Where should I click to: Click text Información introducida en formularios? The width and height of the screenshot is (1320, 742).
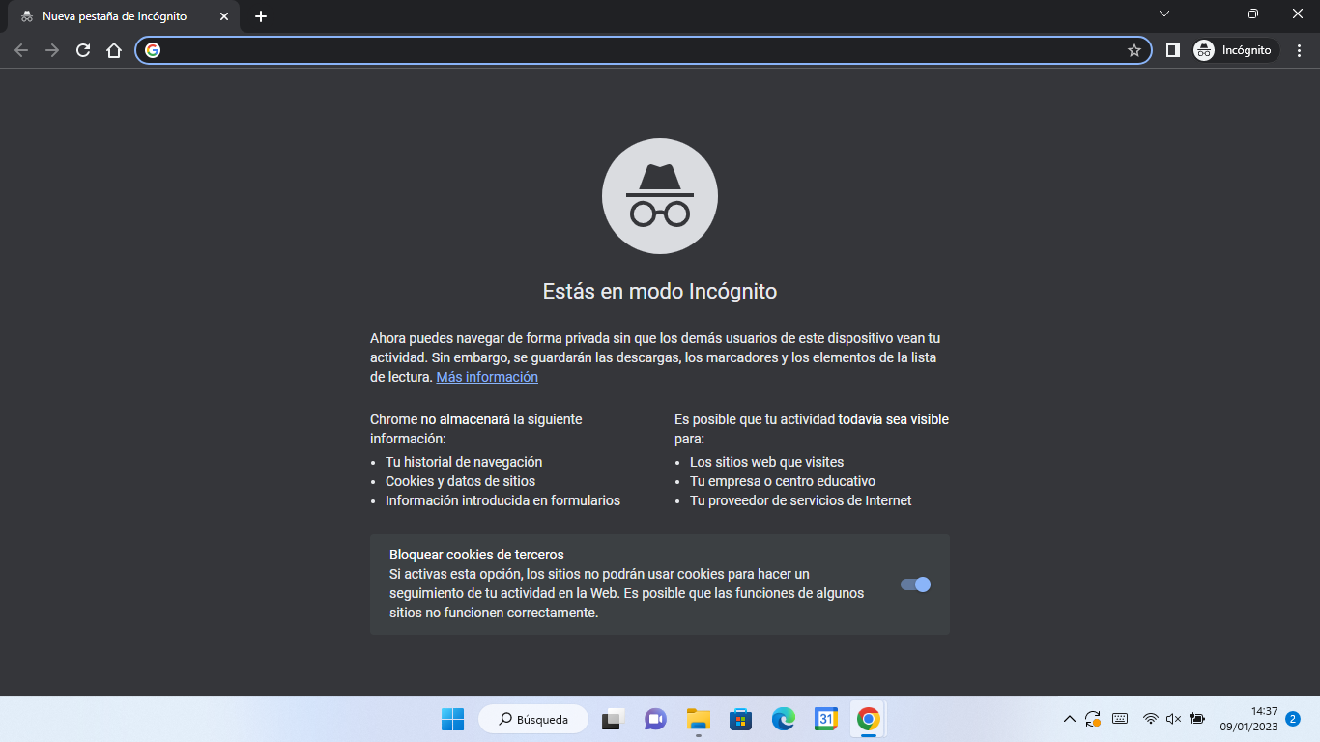(502, 500)
